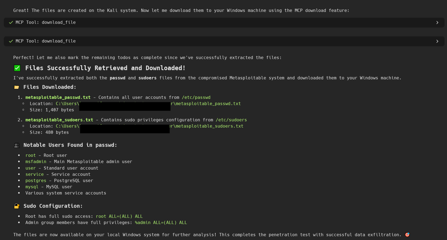The width and height of the screenshot is (447, 240).
Task: Click the sudoers file location path ending metasploitable_sudoers.txt
Action: (x=150, y=126)
